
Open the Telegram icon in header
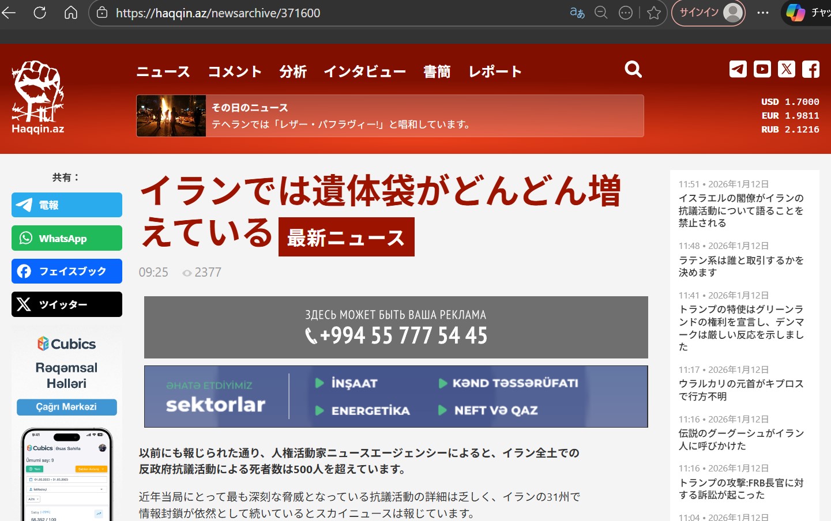tap(738, 69)
